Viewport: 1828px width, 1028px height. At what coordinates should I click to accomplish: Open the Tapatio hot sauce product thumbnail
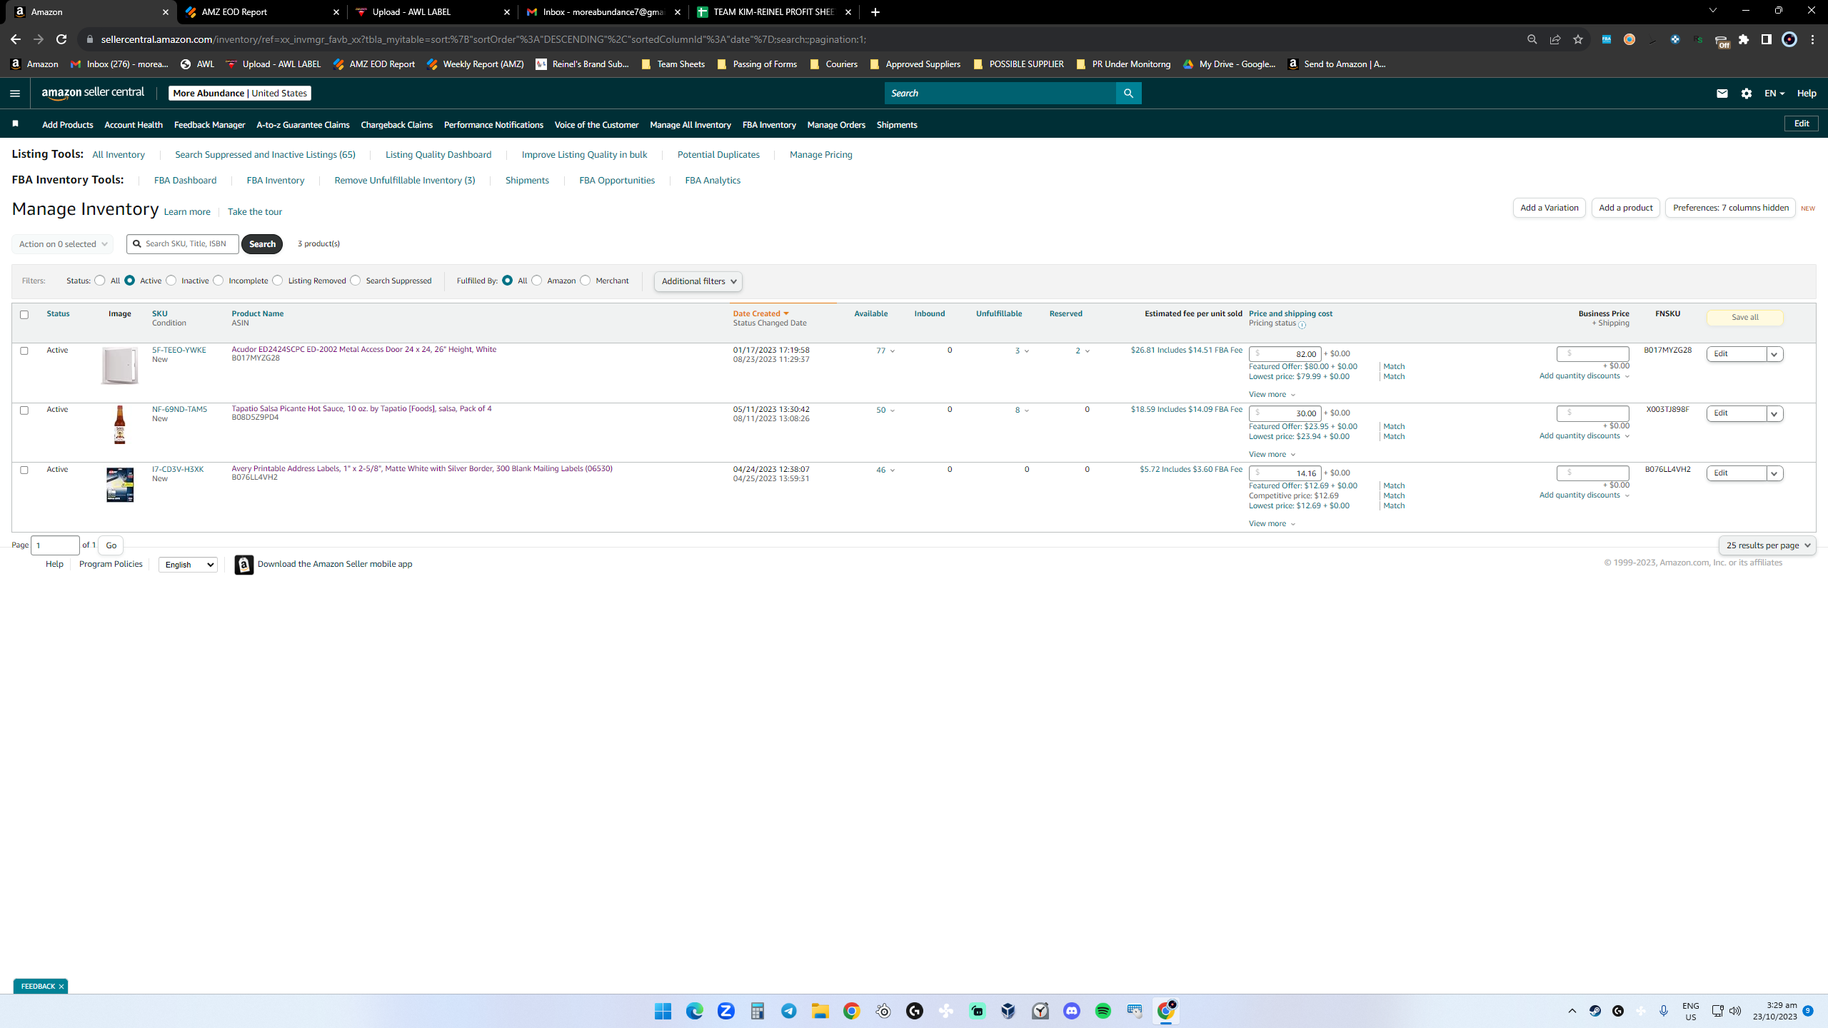tap(119, 425)
